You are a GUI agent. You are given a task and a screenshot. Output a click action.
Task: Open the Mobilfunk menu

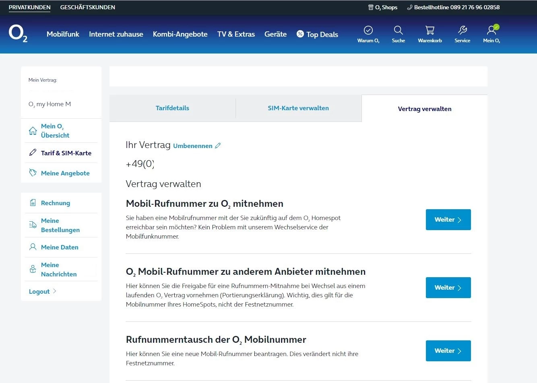[63, 34]
